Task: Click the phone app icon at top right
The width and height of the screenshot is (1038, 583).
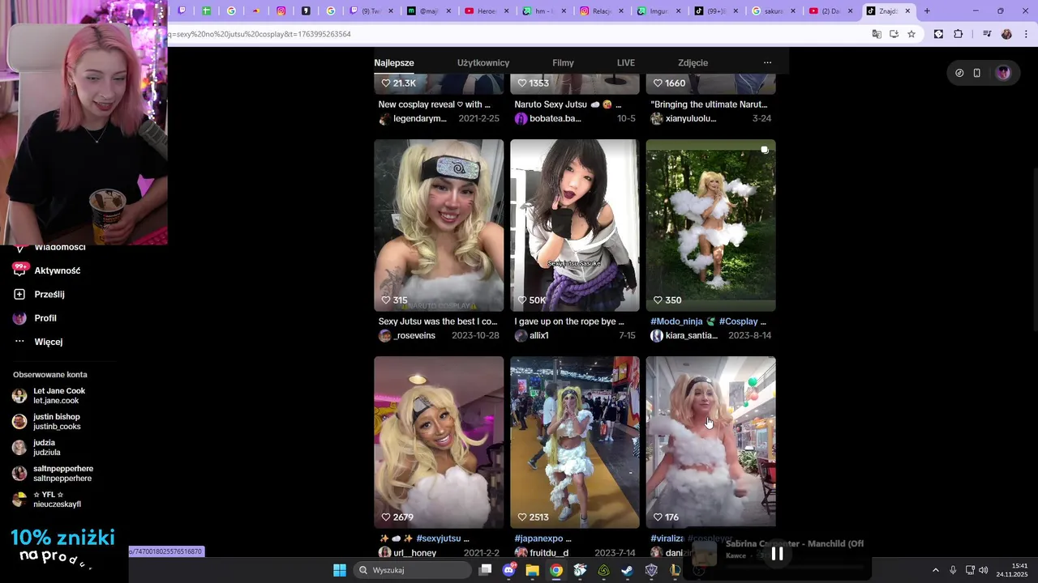Action: [977, 73]
